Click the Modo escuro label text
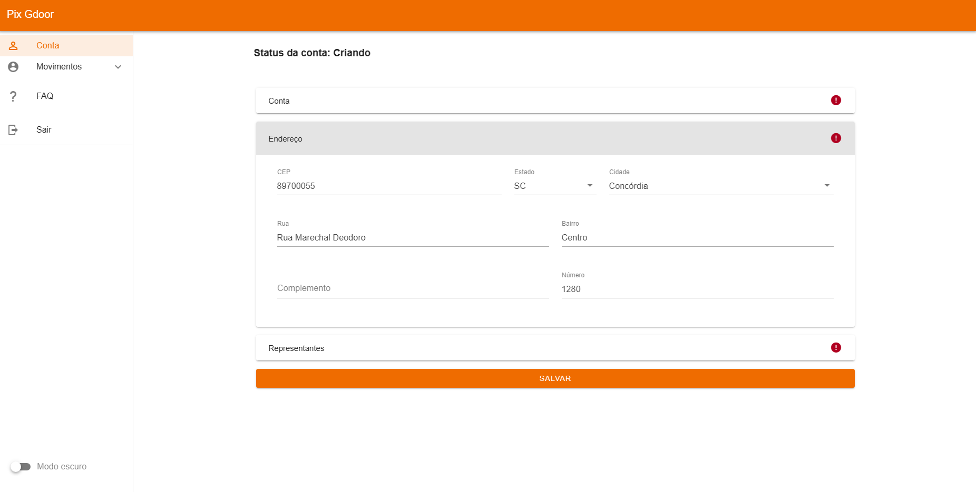The width and height of the screenshot is (976, 492). (x=62, y=467)
